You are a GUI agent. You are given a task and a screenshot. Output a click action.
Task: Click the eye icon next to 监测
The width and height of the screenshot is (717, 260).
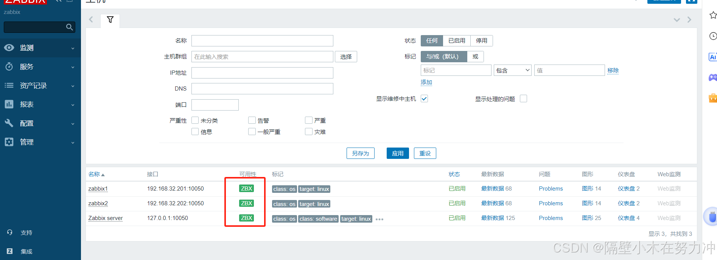point(9,48)
